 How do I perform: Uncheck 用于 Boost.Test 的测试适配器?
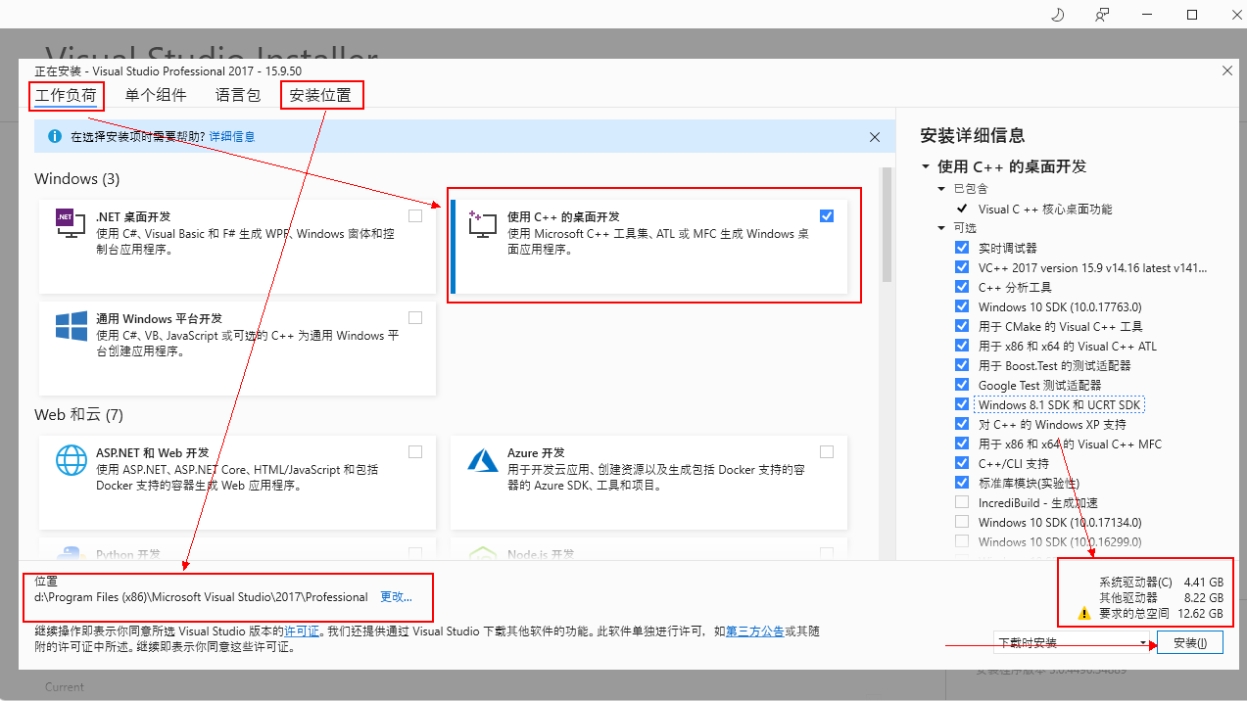click(x=961, y=365)
